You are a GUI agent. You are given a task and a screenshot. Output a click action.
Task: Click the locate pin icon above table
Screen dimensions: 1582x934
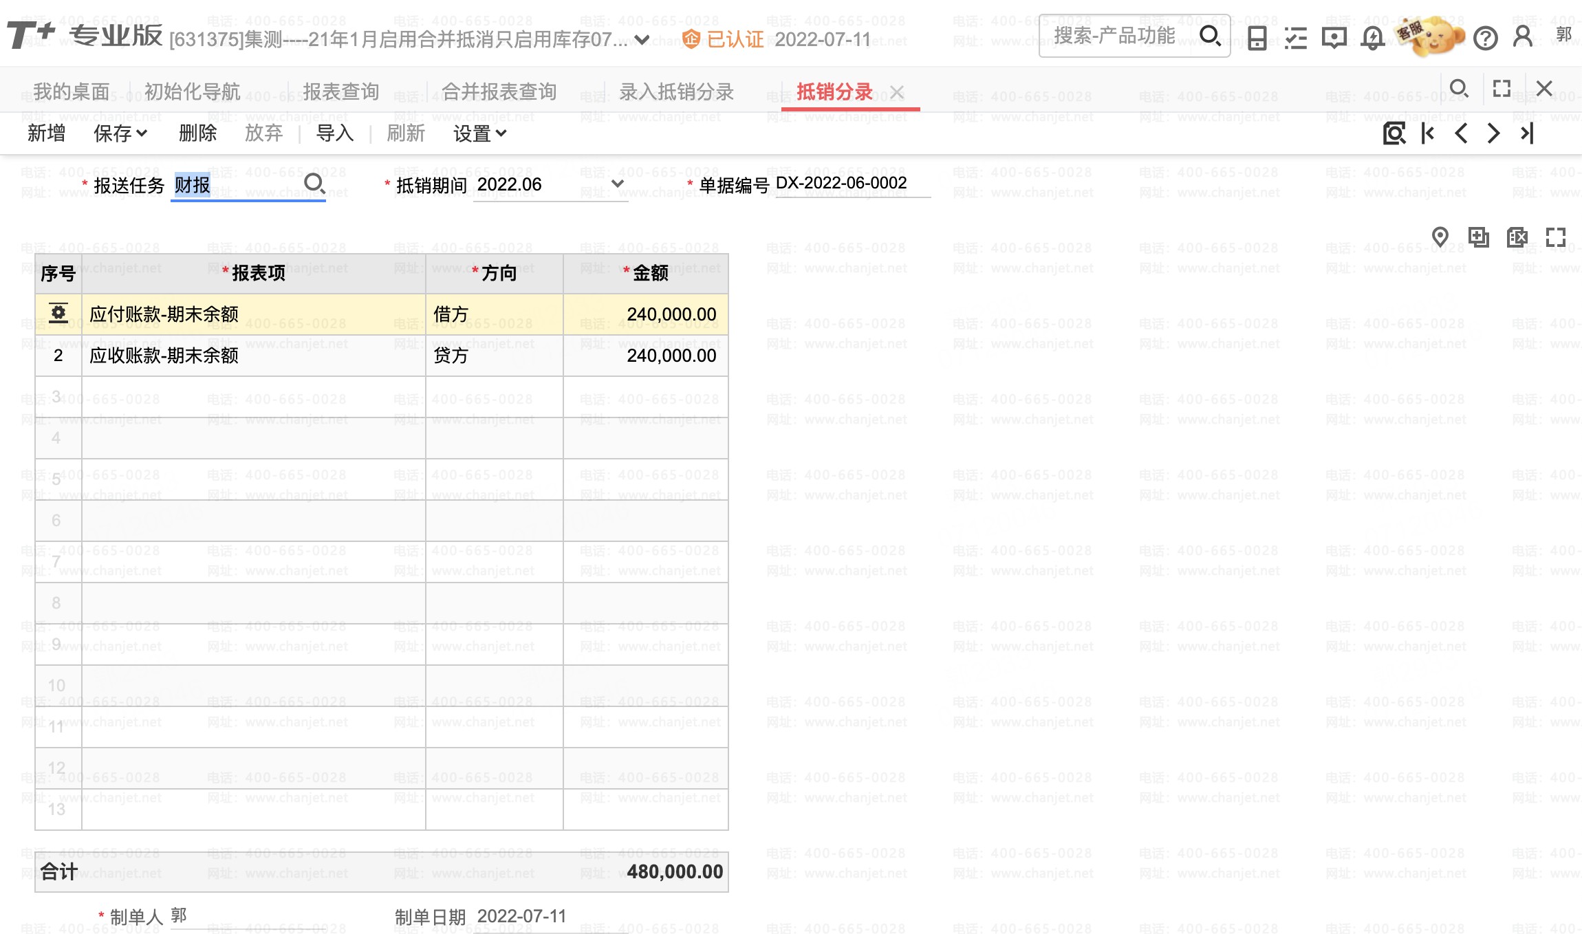click(x=1440, y=237)
